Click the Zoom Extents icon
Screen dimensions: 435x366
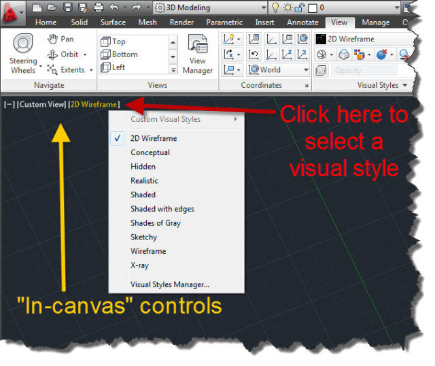67,69
